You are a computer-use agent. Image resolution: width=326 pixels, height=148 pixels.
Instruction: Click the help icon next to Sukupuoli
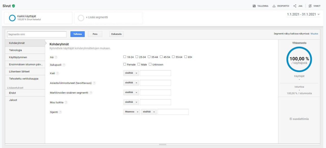[64, 65]
